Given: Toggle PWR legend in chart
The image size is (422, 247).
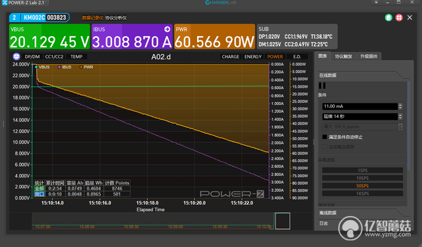Looking at the screenshot, I should pyautogui.click(x=86, y=67).
